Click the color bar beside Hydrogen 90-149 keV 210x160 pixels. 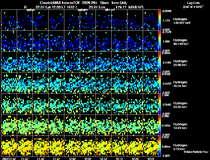tap(160, 41)
